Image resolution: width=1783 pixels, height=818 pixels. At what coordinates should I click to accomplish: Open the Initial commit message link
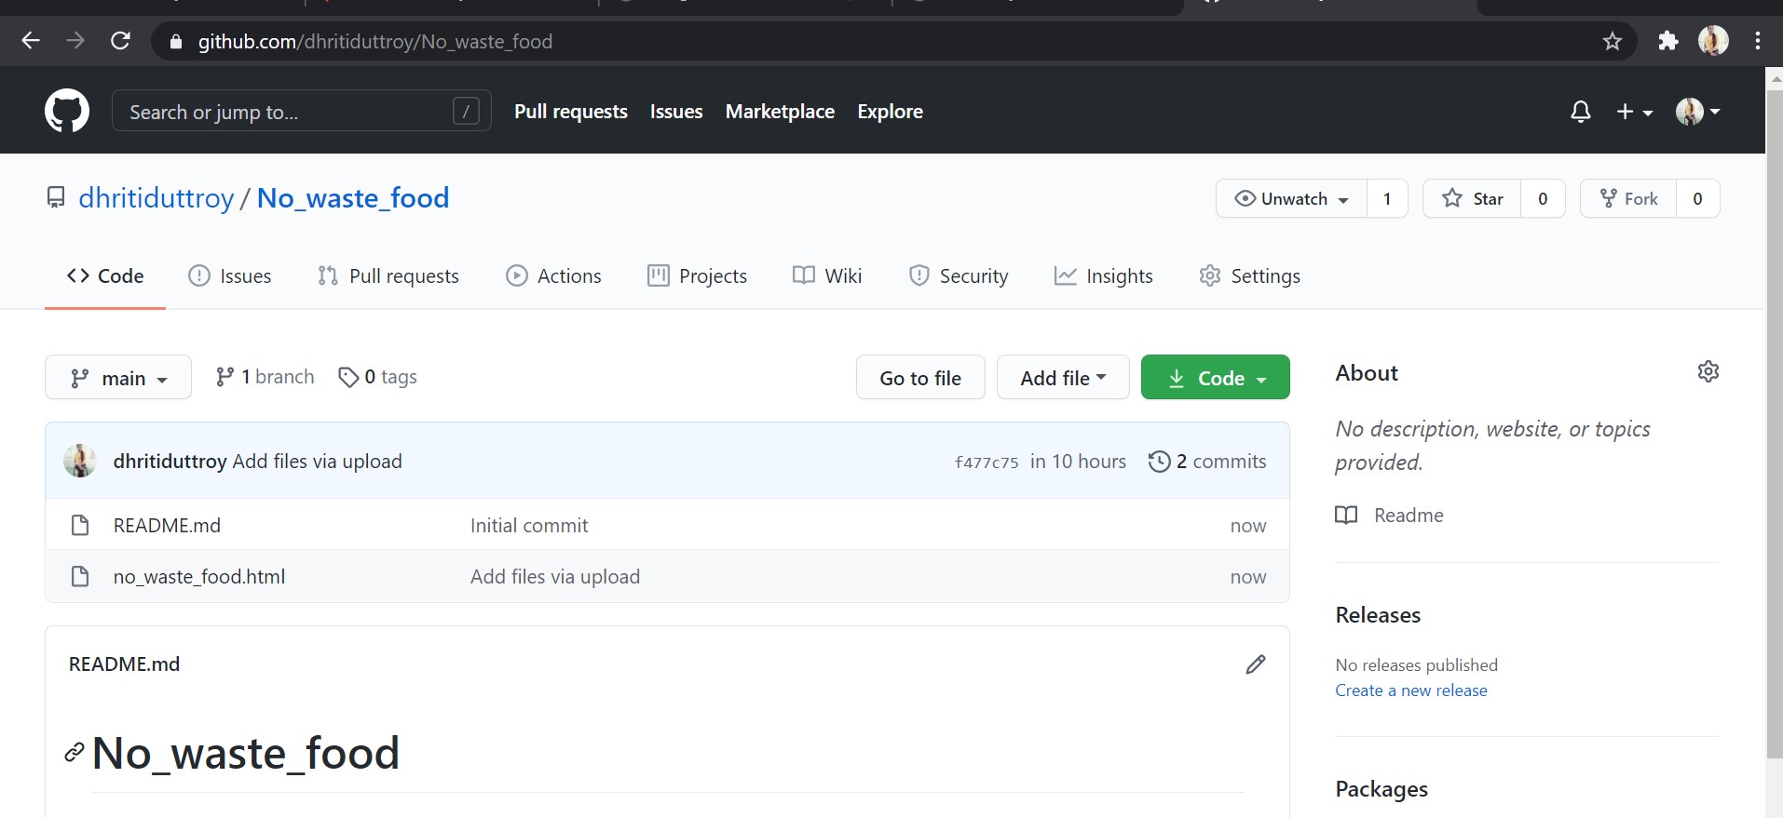529,526
